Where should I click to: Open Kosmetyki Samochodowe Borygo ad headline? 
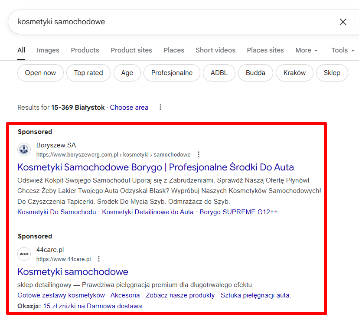tap(156, 167)
